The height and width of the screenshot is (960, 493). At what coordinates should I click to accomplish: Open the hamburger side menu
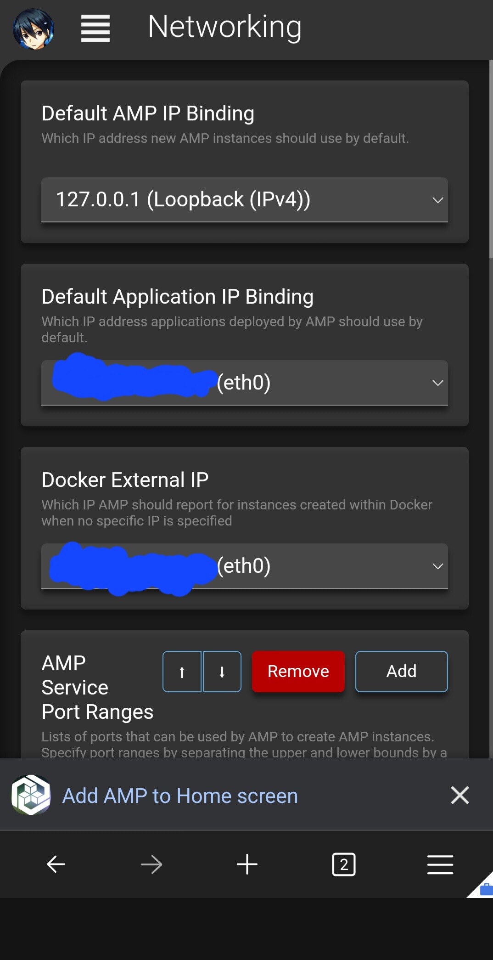(x=95, y=28)
